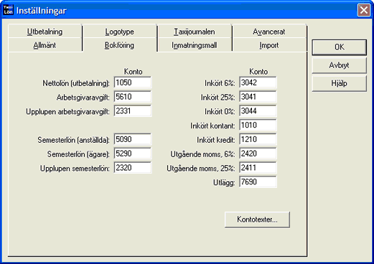374x264 pixels.
Task: Switch to the Allmänt tab
Action: 45,45
